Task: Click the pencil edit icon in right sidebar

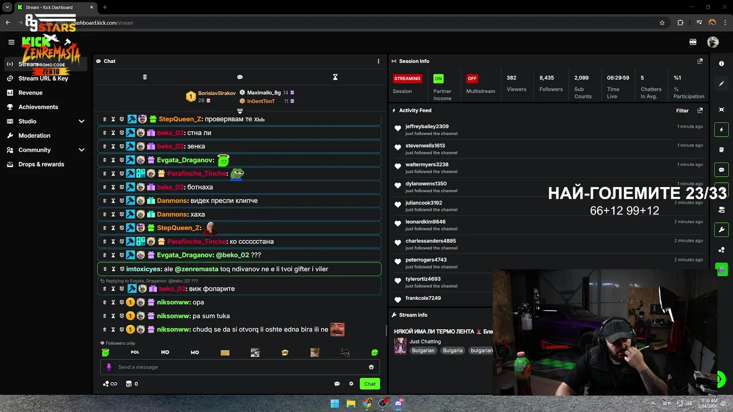Action: click(x=722, y=84)
